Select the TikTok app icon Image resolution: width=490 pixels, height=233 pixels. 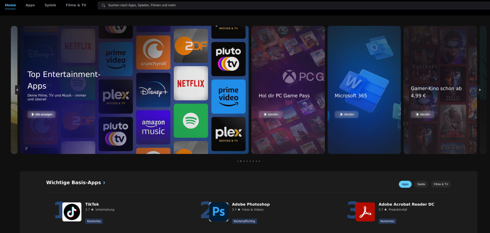tap(72, 212)
